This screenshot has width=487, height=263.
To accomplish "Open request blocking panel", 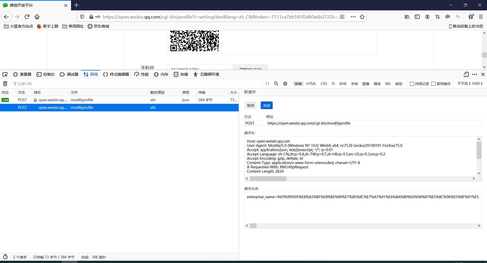I will point(285,84).
